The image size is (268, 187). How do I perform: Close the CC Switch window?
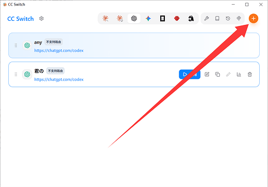coord(261,5)
